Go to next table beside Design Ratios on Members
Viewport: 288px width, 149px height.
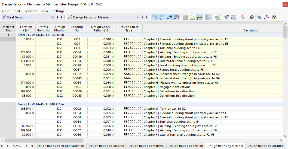click(147, 17)
